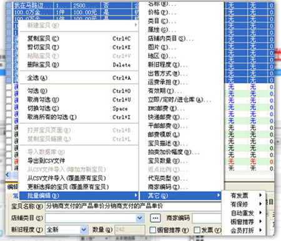Choose 勾选(O) menu entry
The width and height of the screenshot is (281, 241).
(79, 91)
